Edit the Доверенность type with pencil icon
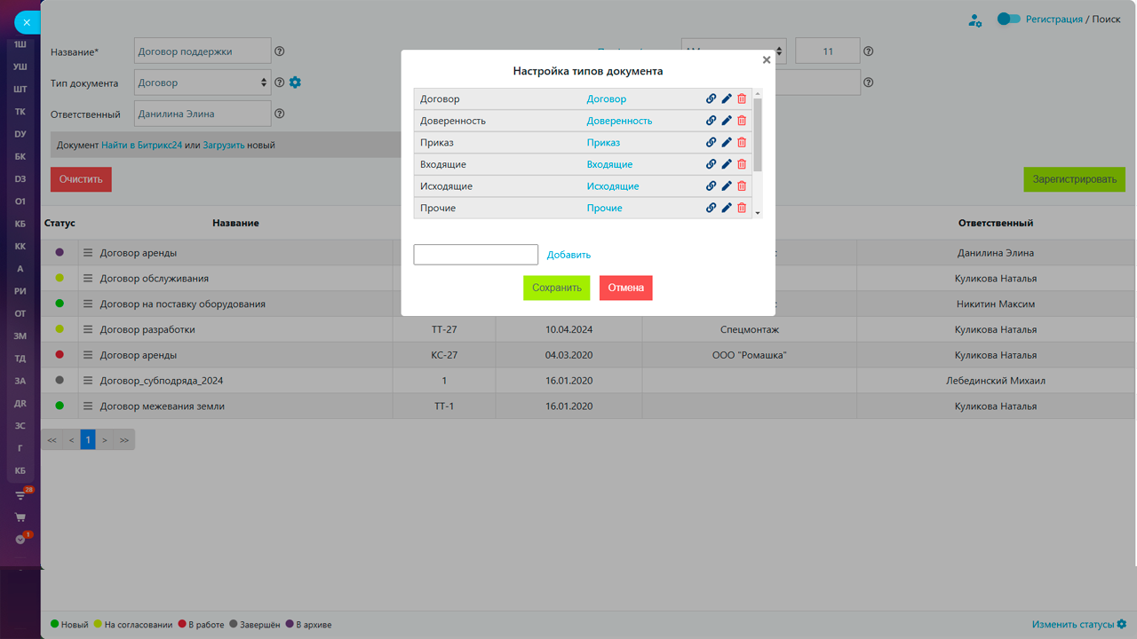 coord(727,121)
